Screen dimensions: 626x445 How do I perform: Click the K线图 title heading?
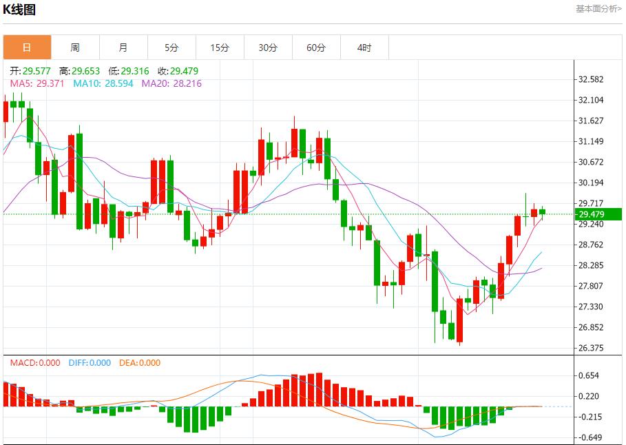point(20,10)
